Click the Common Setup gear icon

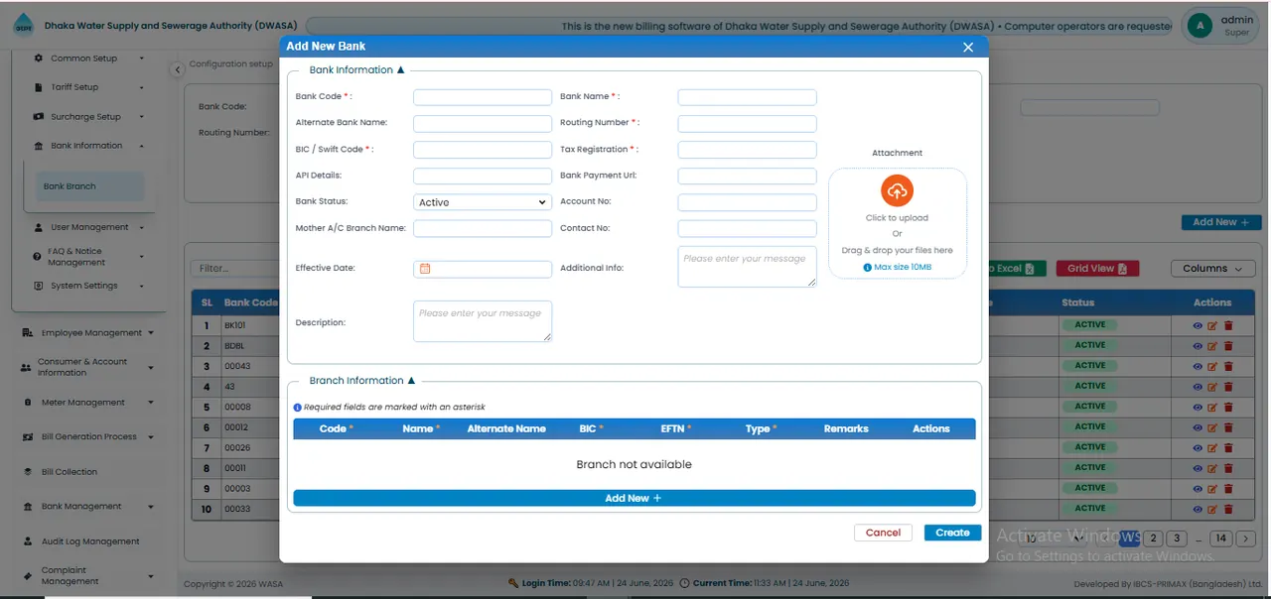38,59
